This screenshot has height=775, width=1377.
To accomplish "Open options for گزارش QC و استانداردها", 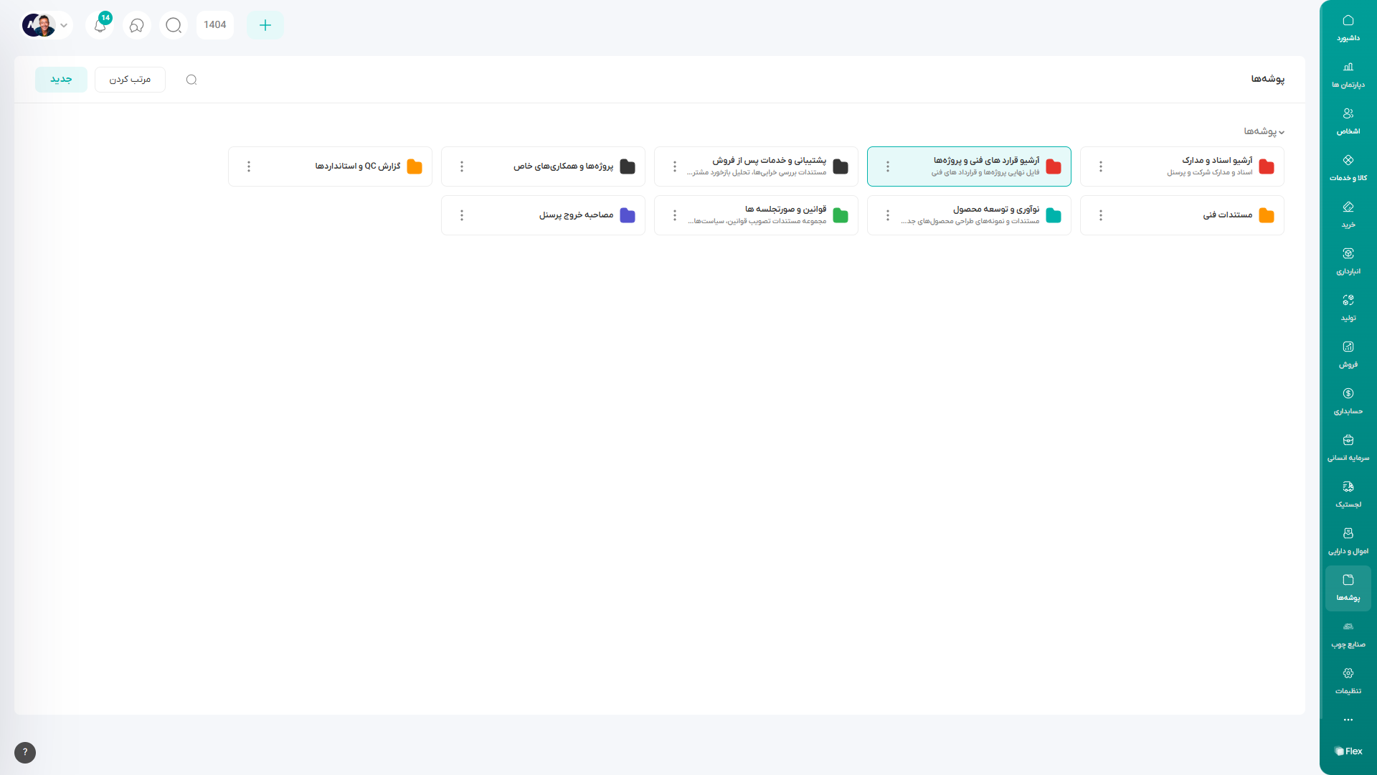I will pyautogui.click(x=249, y=166).
